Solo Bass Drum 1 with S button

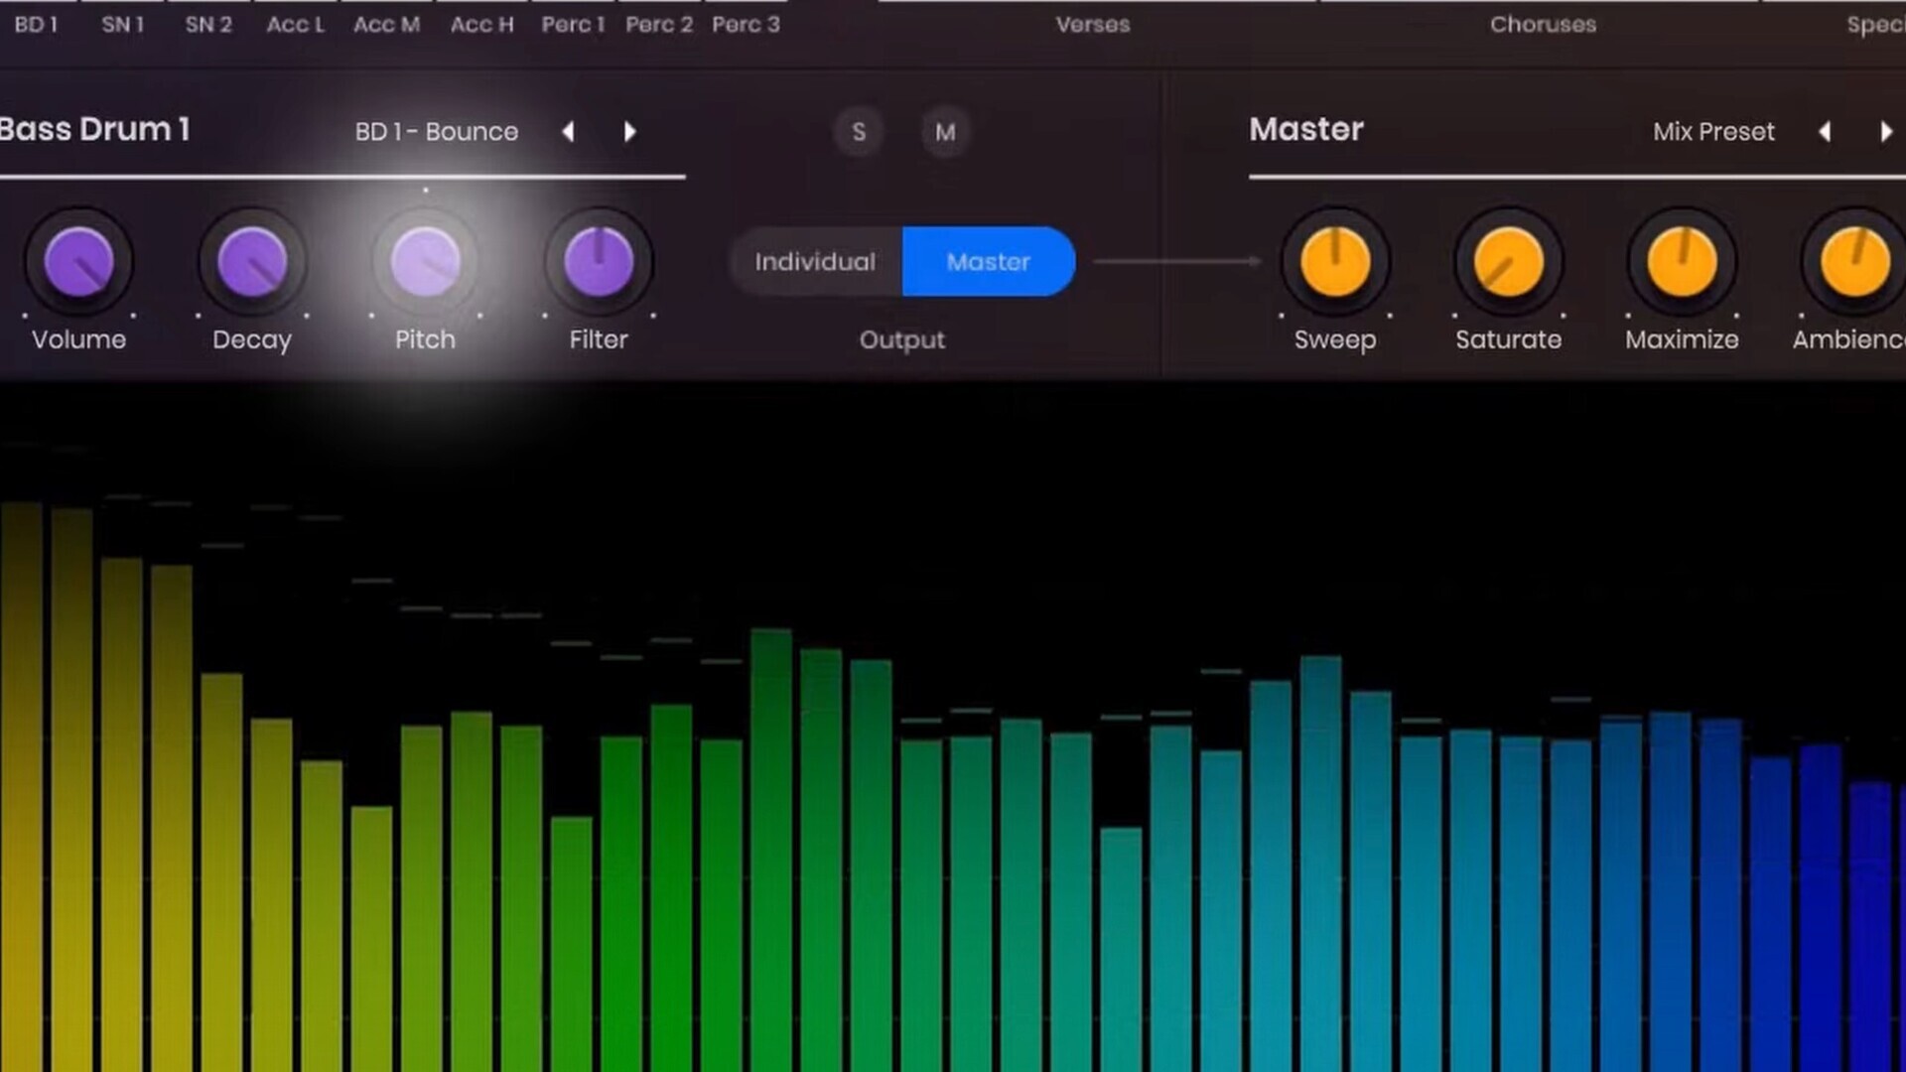[x=859, y=132]
